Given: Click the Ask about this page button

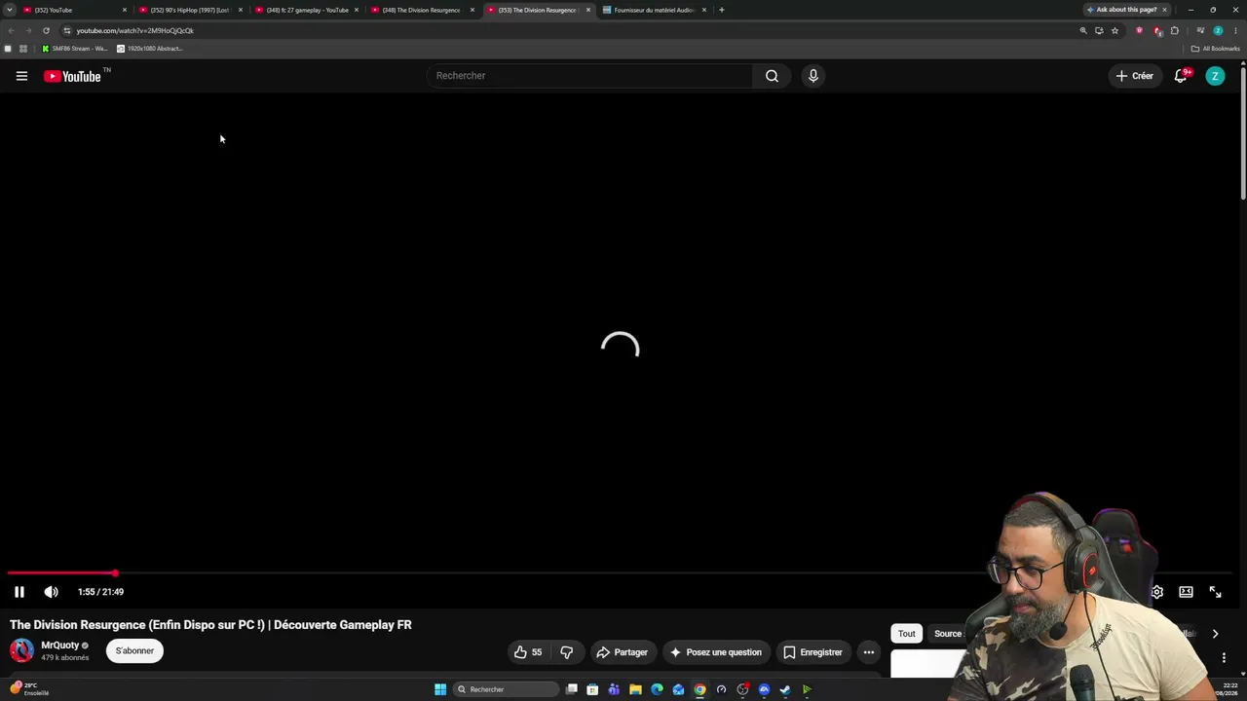Looking at the screenshot, I should (x=1127, y=10).
